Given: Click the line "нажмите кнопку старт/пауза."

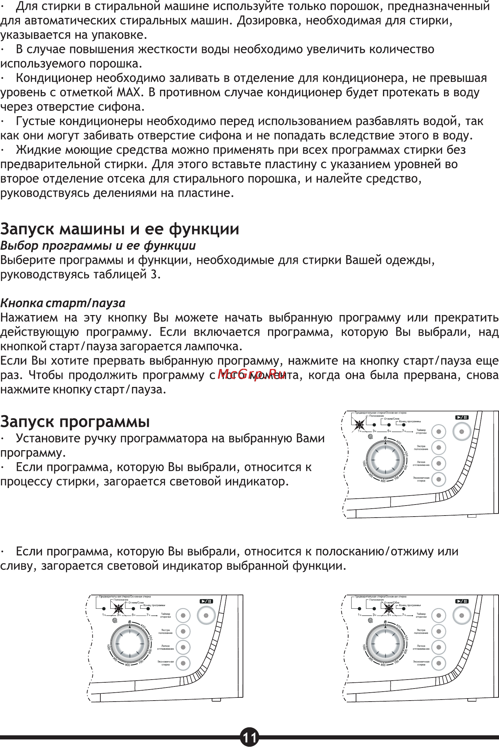Looking at the screenshot, I should [83, 390].
